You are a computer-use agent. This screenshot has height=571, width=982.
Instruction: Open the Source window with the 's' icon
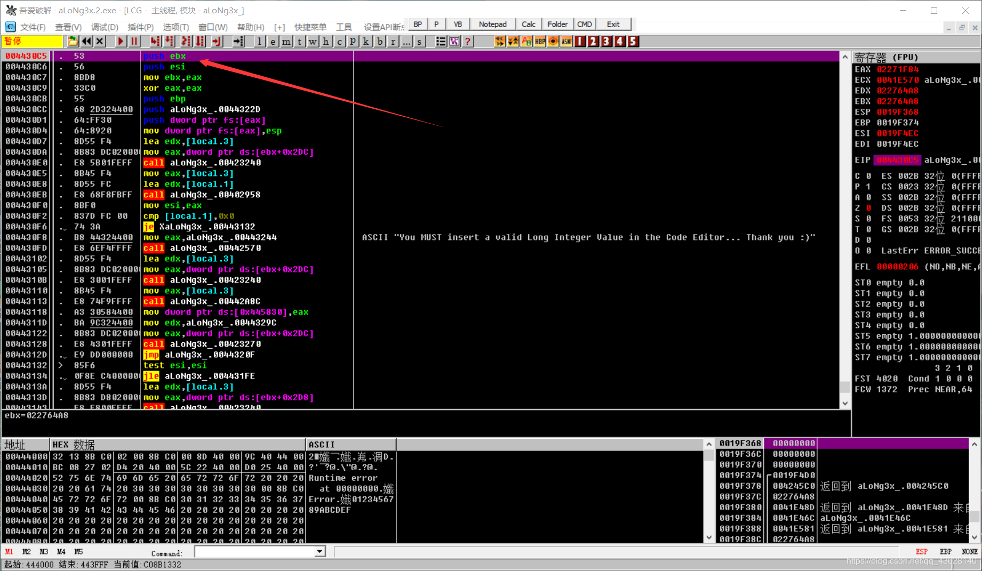pyautogui.click(x=420, y=41)
